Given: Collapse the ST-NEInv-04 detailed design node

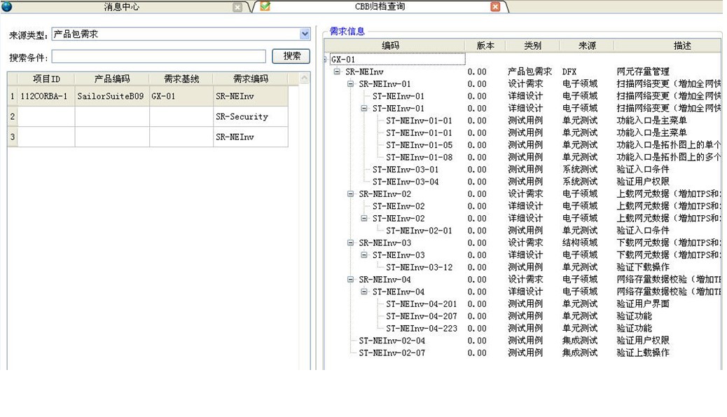Looking at the screenshot, I should 364,292.
